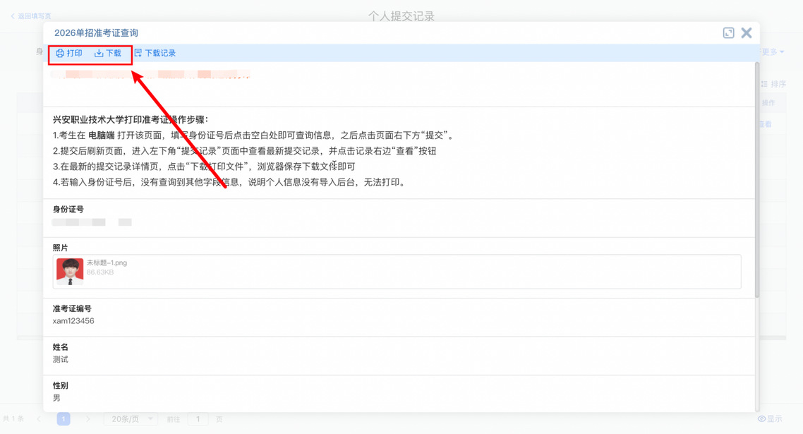Click the 打印 (print) button
The width and height of the screenshot is (803, 434).
coord(69,53)
